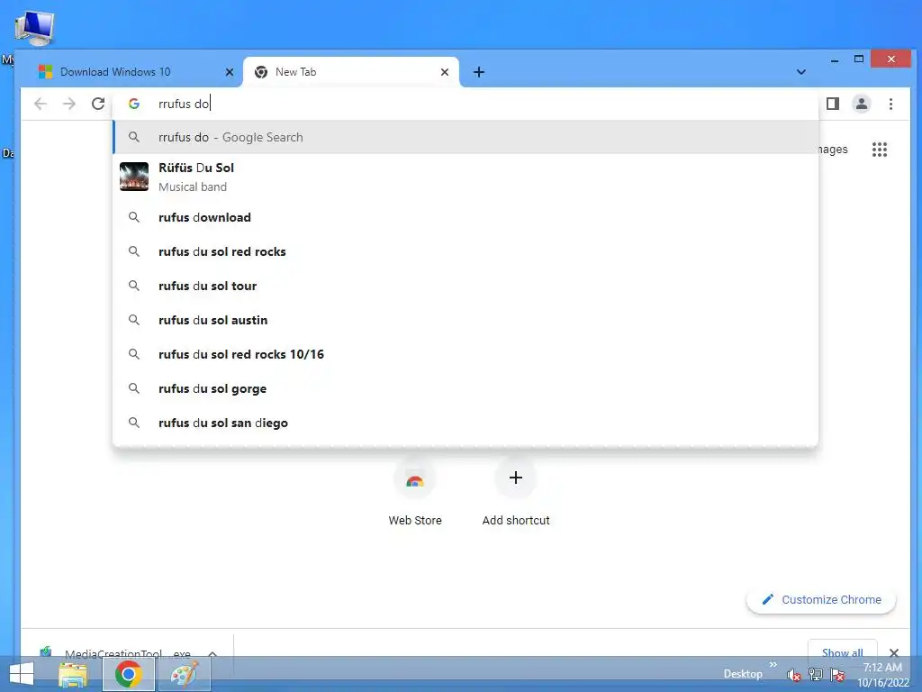The width and height of the screenshot is (922, 692).
Task: Click the Rüfüs Du Sol band thumbnail
Action: (134, 177)
